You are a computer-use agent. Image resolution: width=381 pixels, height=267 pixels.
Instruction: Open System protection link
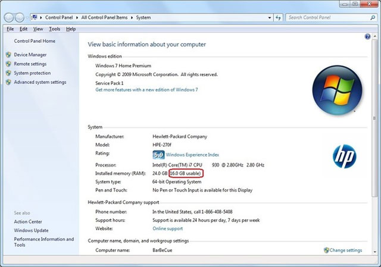[x=32, y=73]
